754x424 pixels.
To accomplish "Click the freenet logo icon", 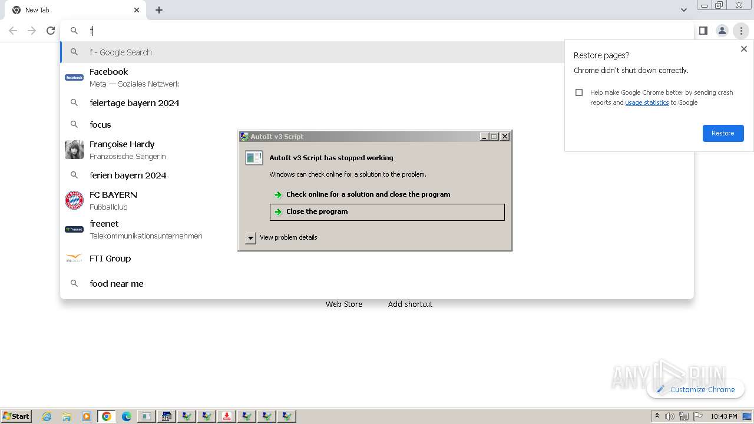I will click(x=74, y=229).
